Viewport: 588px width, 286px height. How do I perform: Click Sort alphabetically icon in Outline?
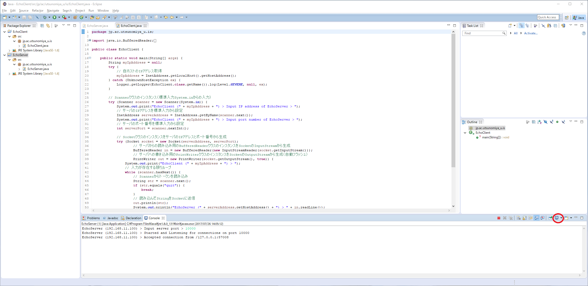539,122
